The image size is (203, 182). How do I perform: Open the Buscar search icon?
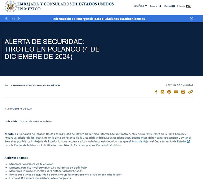(x=156, y=6)
